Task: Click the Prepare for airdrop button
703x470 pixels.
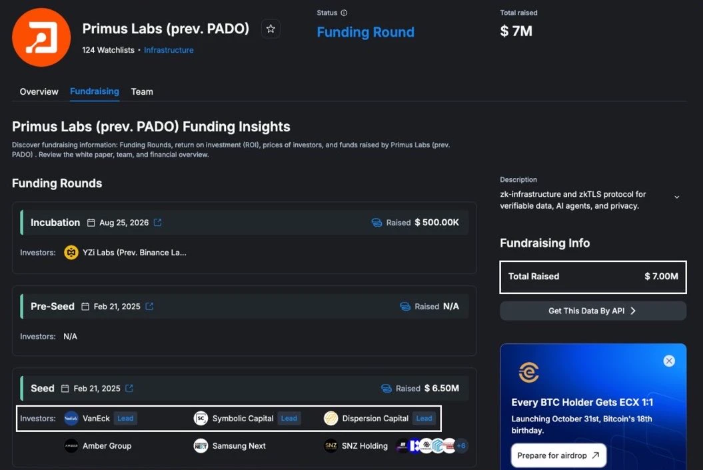Action: point(558,455)
